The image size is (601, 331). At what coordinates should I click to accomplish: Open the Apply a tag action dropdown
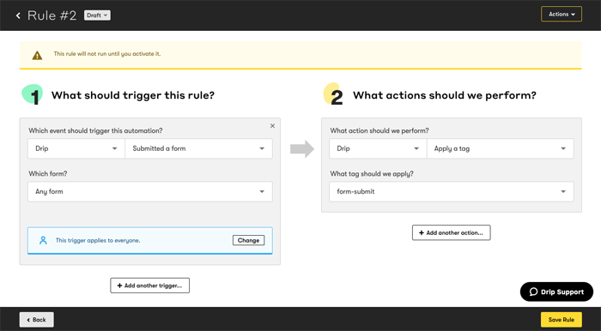[x=501, y=148]
